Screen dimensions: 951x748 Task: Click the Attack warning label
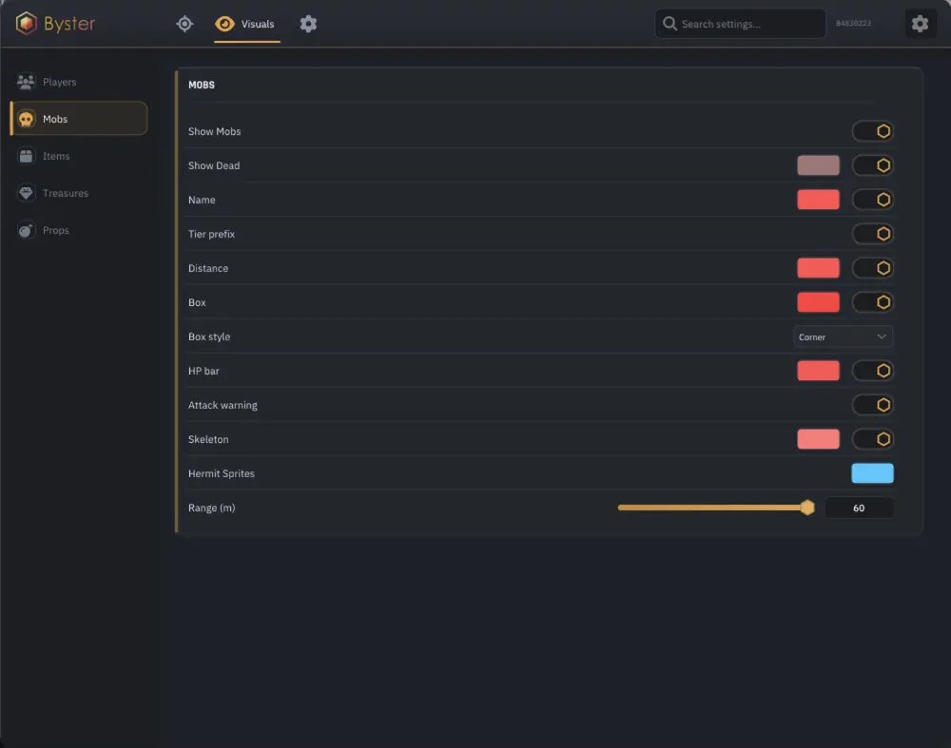(223, 405)
